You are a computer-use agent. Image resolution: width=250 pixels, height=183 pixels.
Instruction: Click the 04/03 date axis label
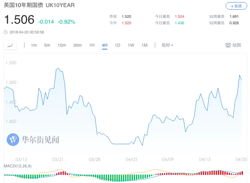tap(131, 159)
